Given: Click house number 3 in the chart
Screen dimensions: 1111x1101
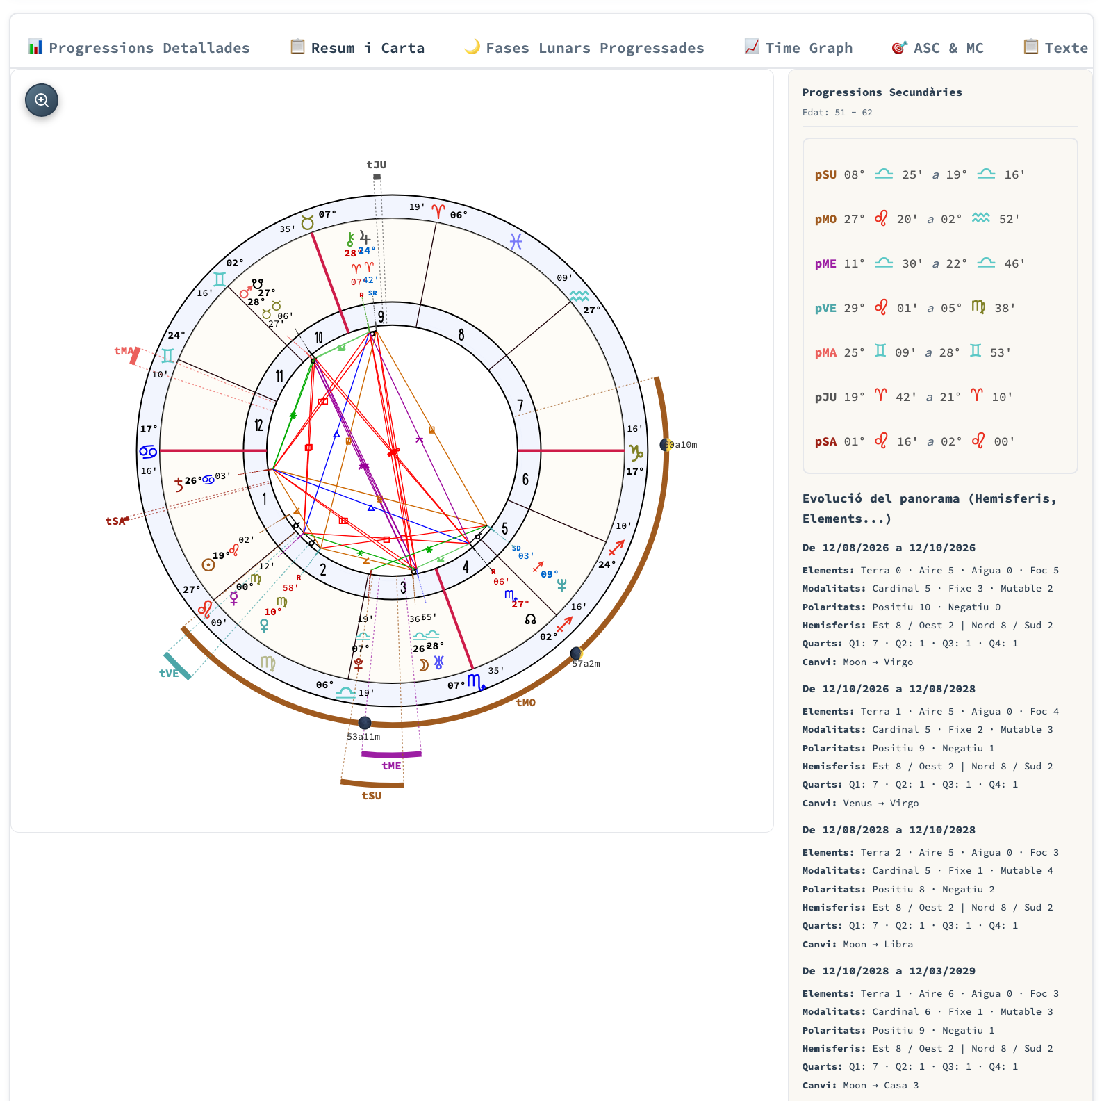Looking at the screenshot, I should pyautogui.click(x=403, y=588).
